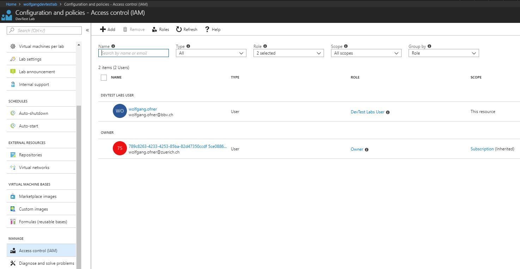Click the Name search input field

point(134,53)
